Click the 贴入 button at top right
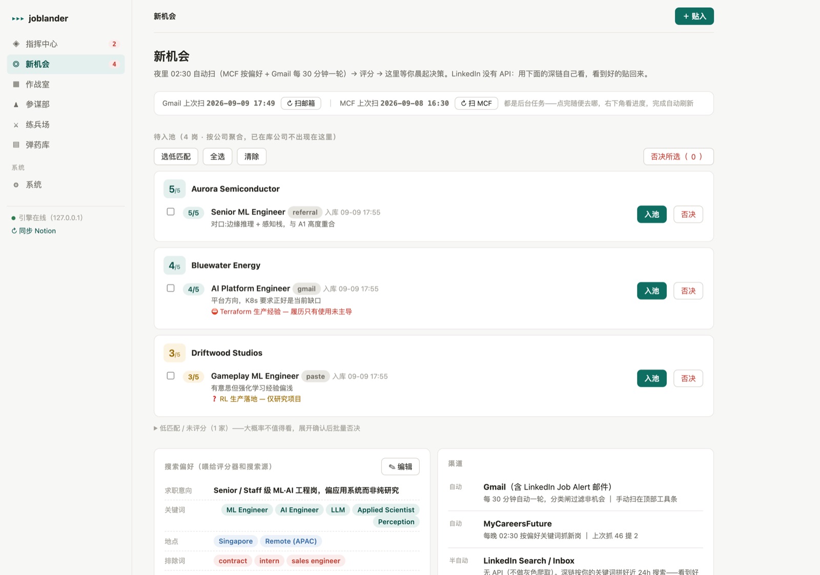This screenshot has height=575, width=820. coord(694,16)
